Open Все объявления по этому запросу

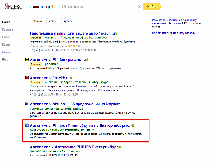(174, 33)
